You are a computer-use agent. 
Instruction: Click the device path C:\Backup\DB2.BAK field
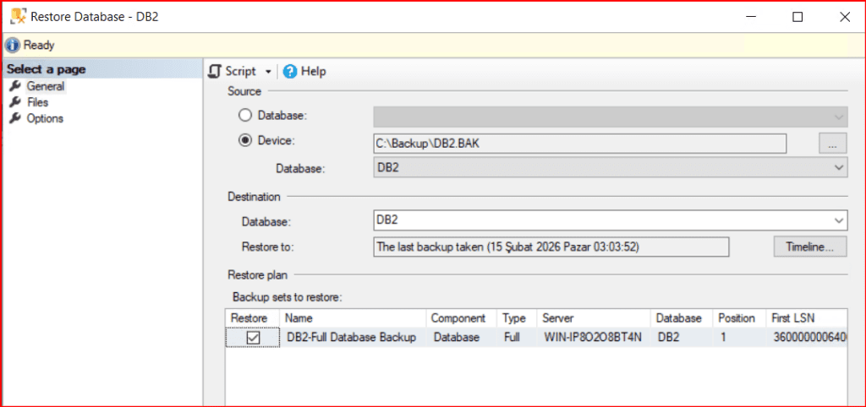(x=579, y=144)
